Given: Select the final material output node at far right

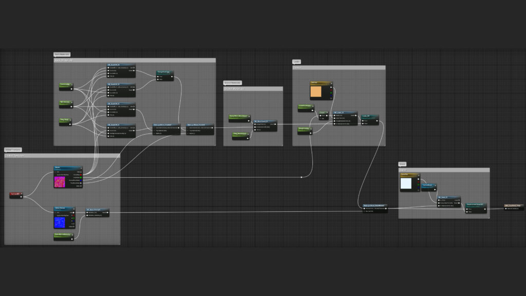Looking at the screenshot, I should [513, 207].
